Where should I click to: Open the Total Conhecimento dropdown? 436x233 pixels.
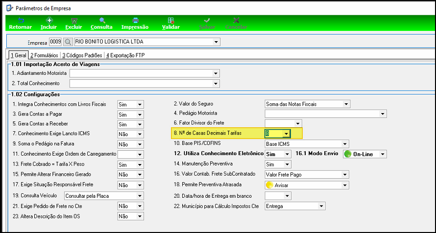[x=216, y=83]
